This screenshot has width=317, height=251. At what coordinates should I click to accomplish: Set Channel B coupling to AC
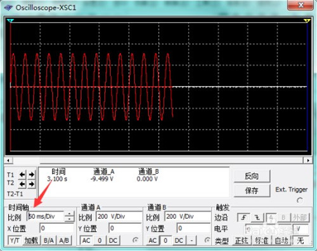(153, 240)
